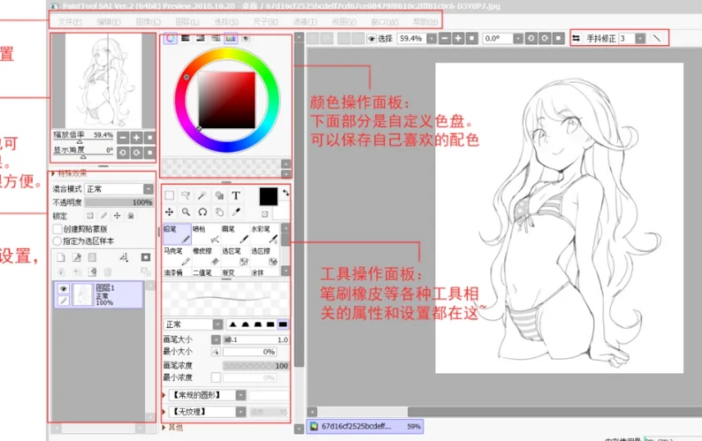The width and height of the screenshot is (702, 441).
Task: Delete layer with trash icon
Action: pyautogui.click(x=108, y=272)
